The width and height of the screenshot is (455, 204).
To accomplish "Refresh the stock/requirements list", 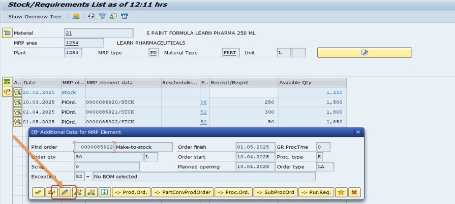I will pos(92,17).
